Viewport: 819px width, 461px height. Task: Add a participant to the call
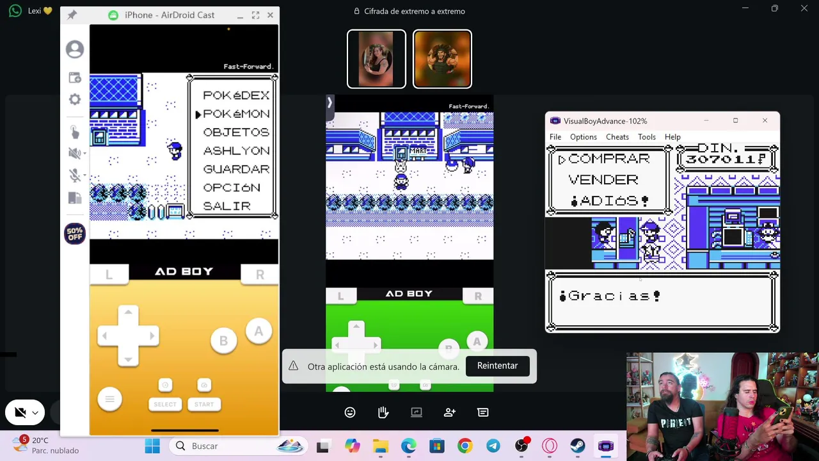coord(450,412)
